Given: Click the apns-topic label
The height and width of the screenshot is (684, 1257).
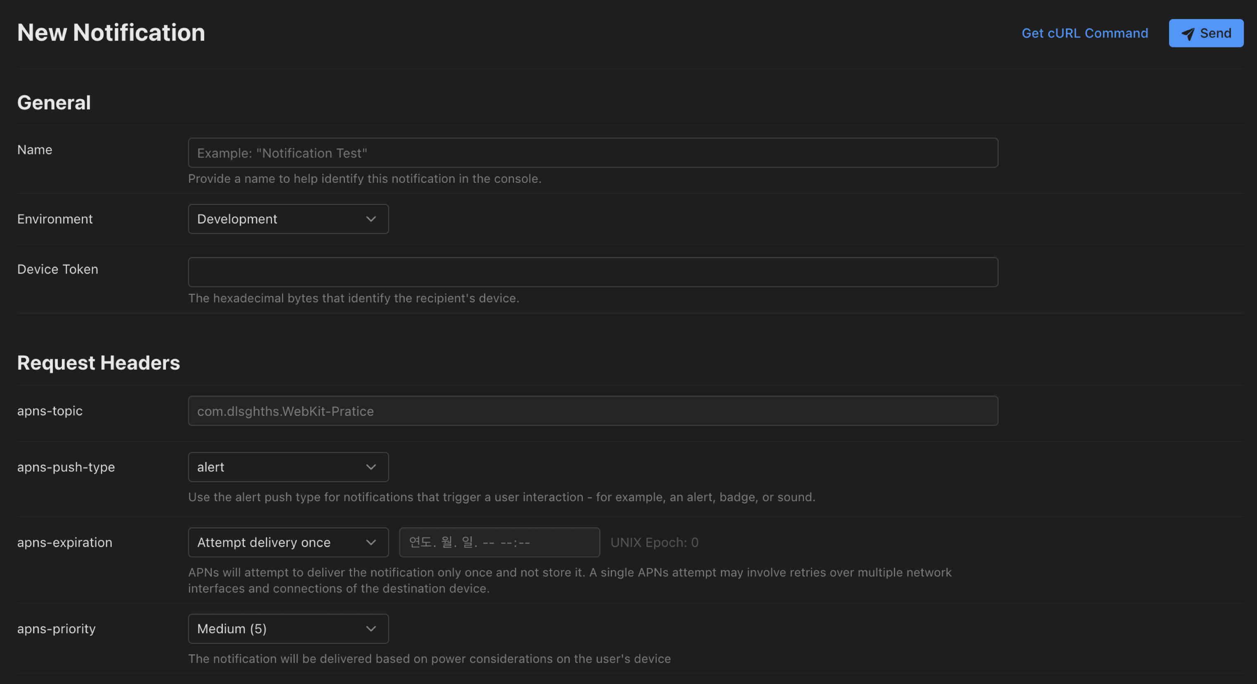Looking at the screenshot, I should point(50,411).
